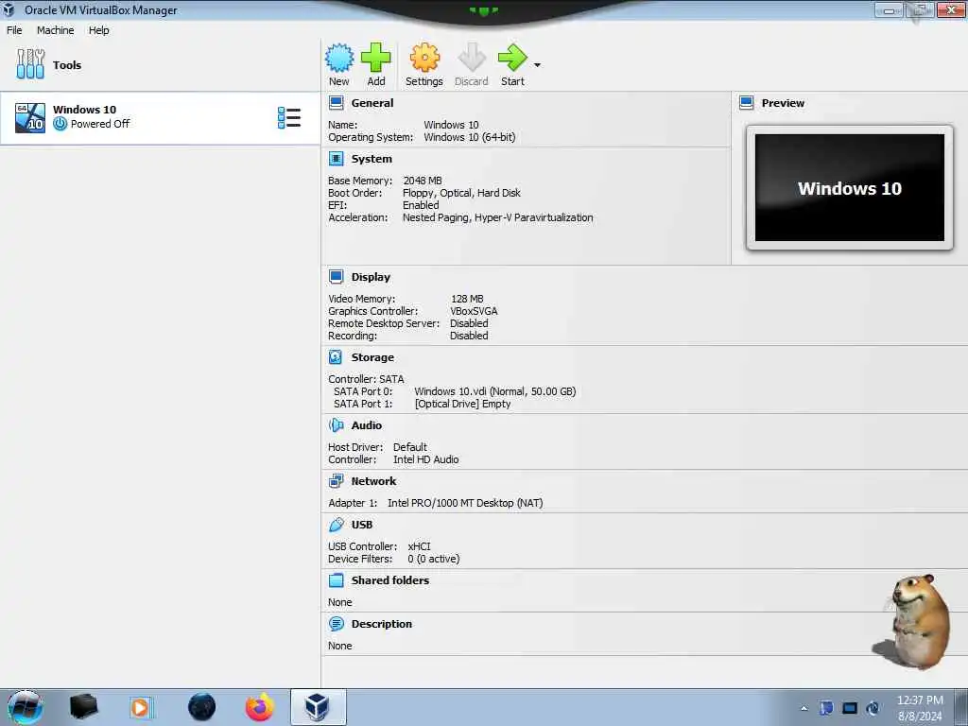Open the Network settings heading link
968x726 pixels.
coord(373,481)
